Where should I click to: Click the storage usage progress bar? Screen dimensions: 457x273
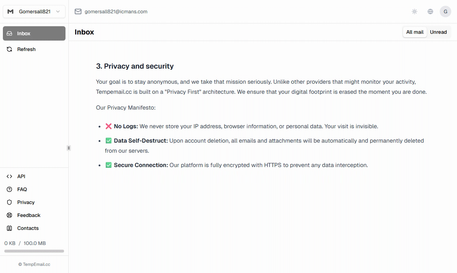pos(33,251)
